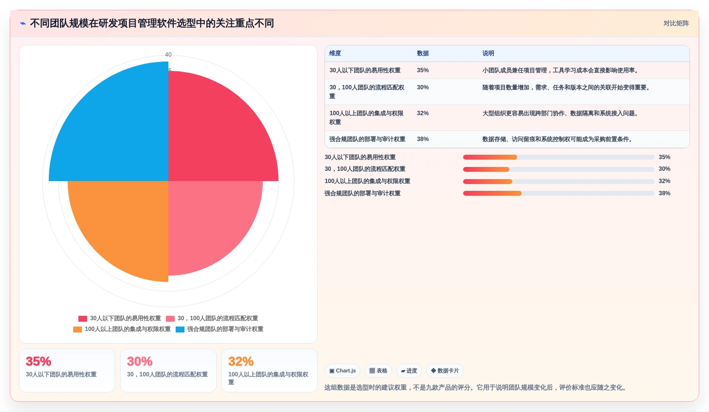Click the legend label 30，100人团队的流程匹配权重
Image resolution: width=709 pixels, height=412 pixels.
pos(218,318)
